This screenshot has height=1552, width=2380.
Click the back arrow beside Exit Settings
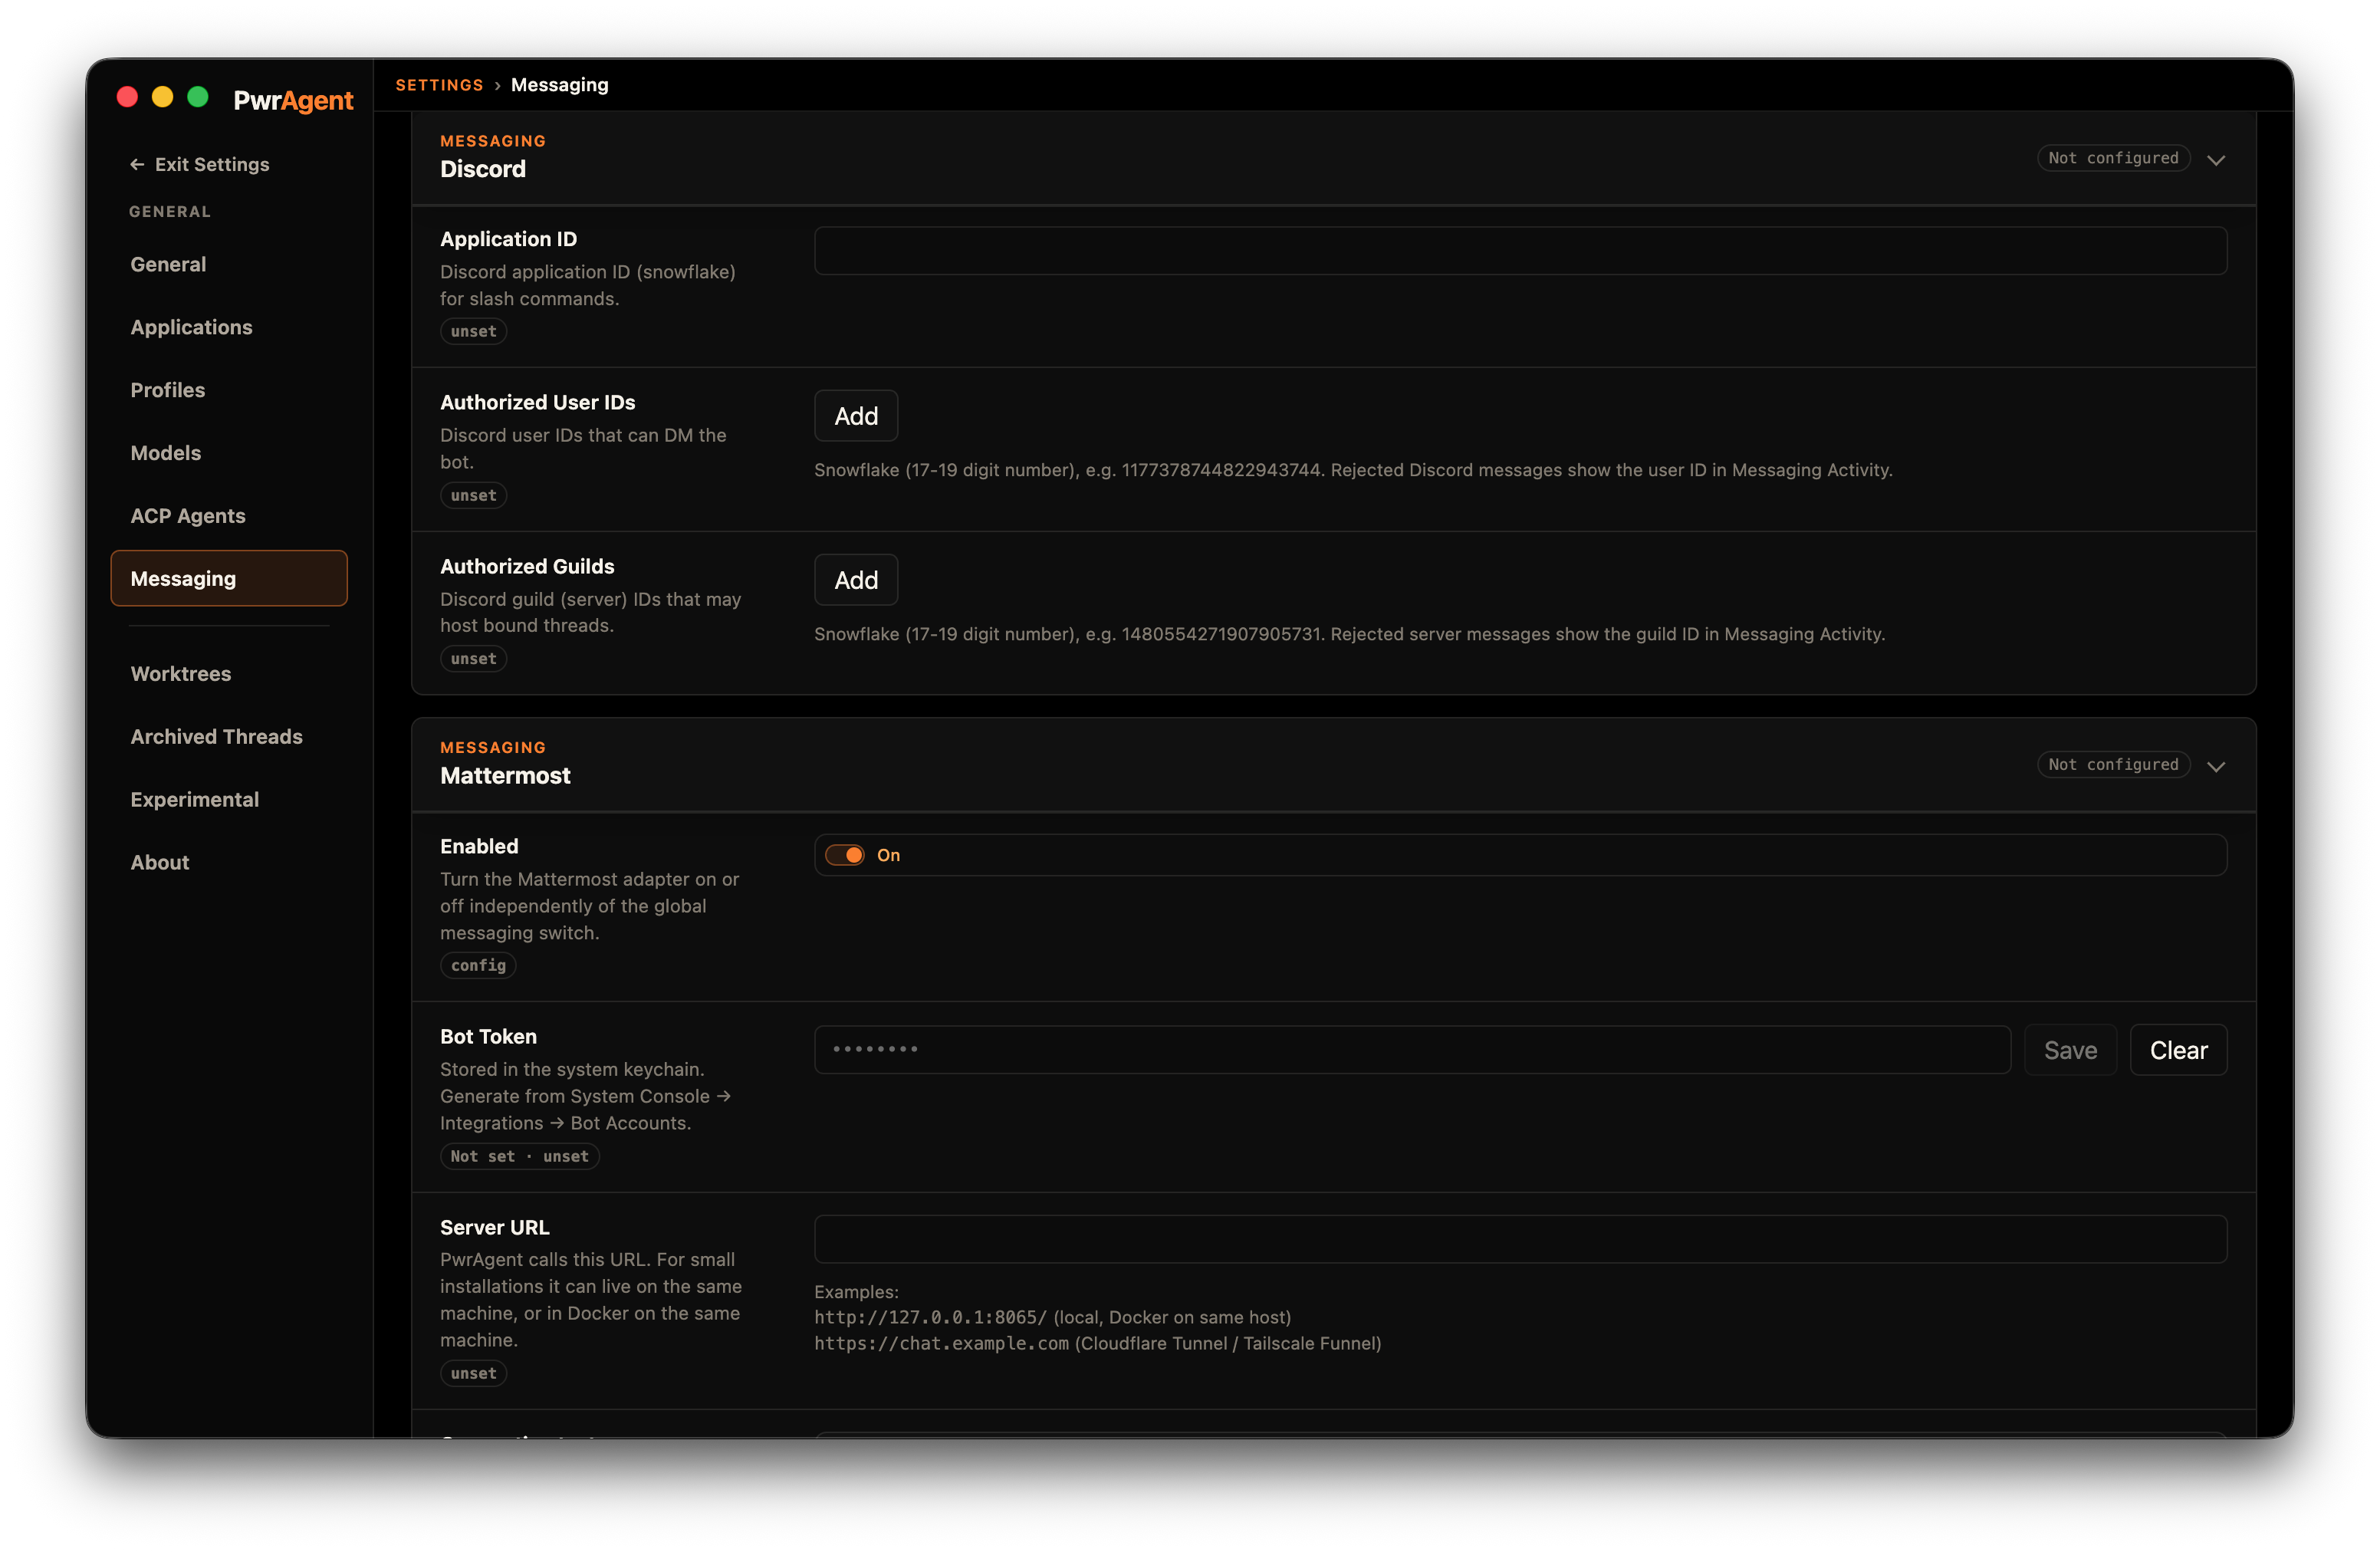pos(137,164)
